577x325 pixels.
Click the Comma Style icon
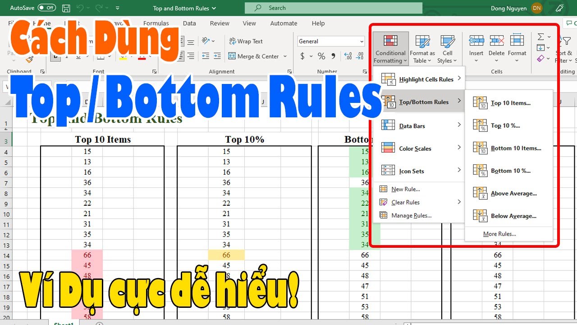(334, 56)
